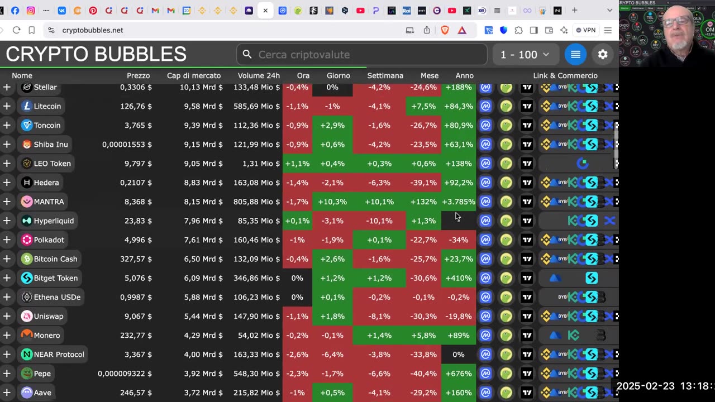This screenshot has height=402, width=715.
Task: Click Bitget exchange icon in Bitget Token row
Action: tap(592, 278)
